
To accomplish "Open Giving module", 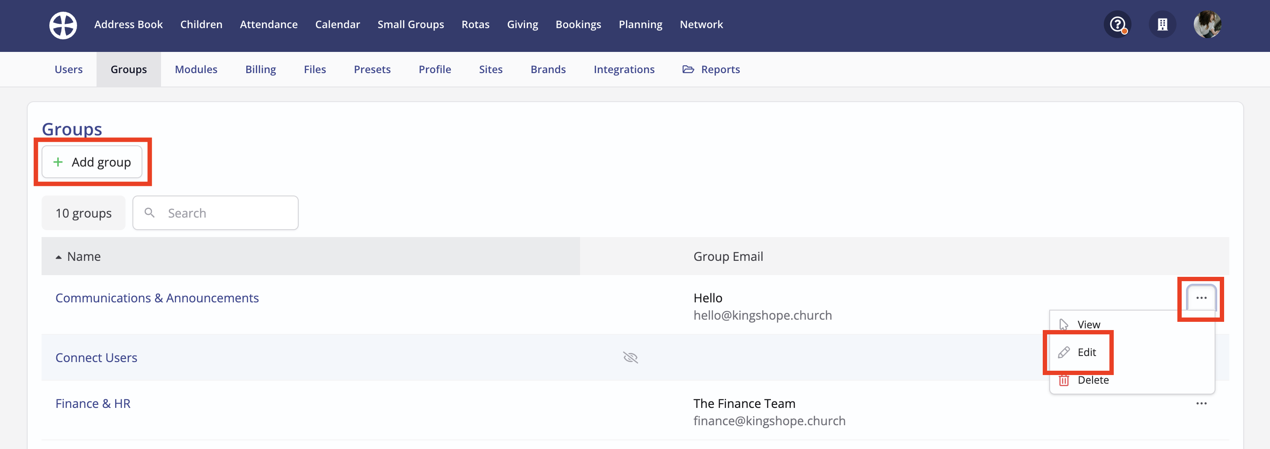I will [522, 25].
